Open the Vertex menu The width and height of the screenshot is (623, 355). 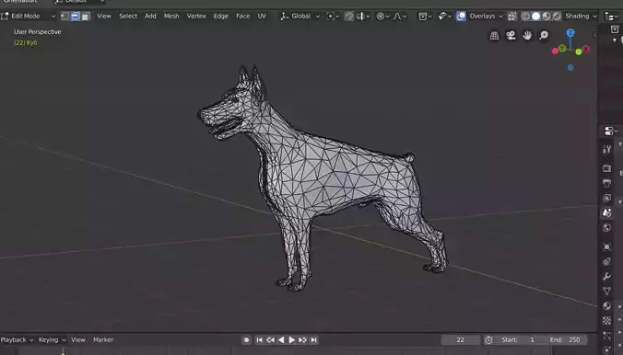coord(196,17)
